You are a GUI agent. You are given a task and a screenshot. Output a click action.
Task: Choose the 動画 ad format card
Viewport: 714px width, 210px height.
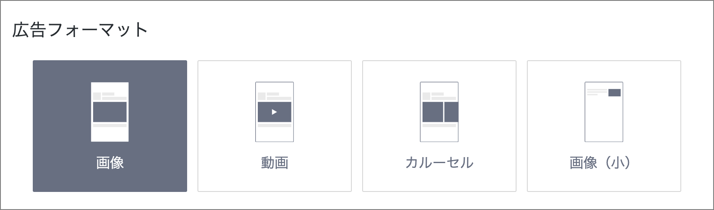[x=275, y=126]
